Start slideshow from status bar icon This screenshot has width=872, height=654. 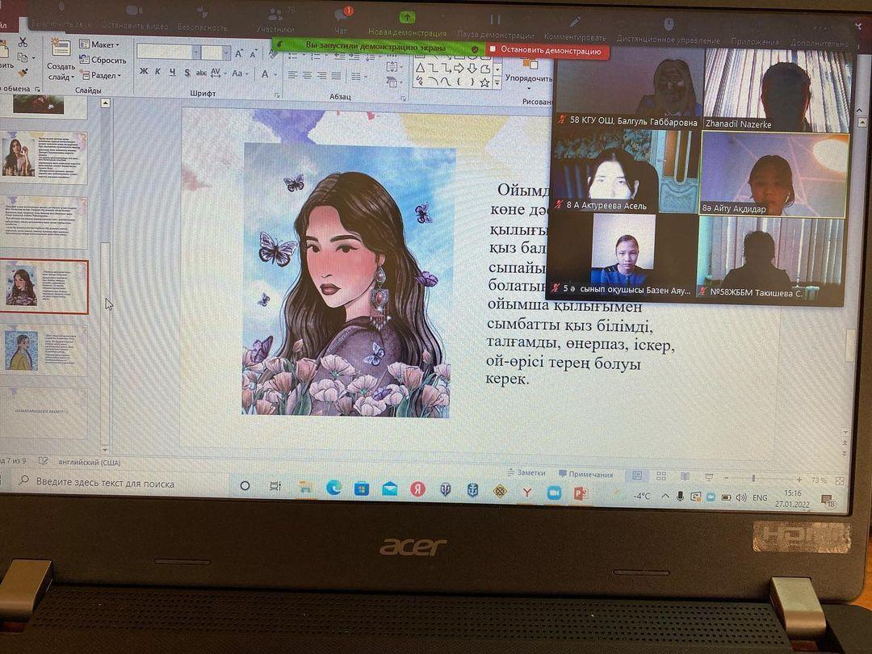[x=707, y=477]
